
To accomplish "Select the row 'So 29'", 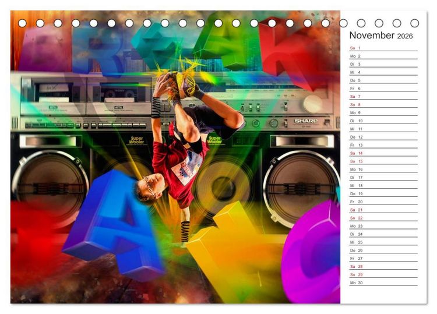I will tap(383, 274).
